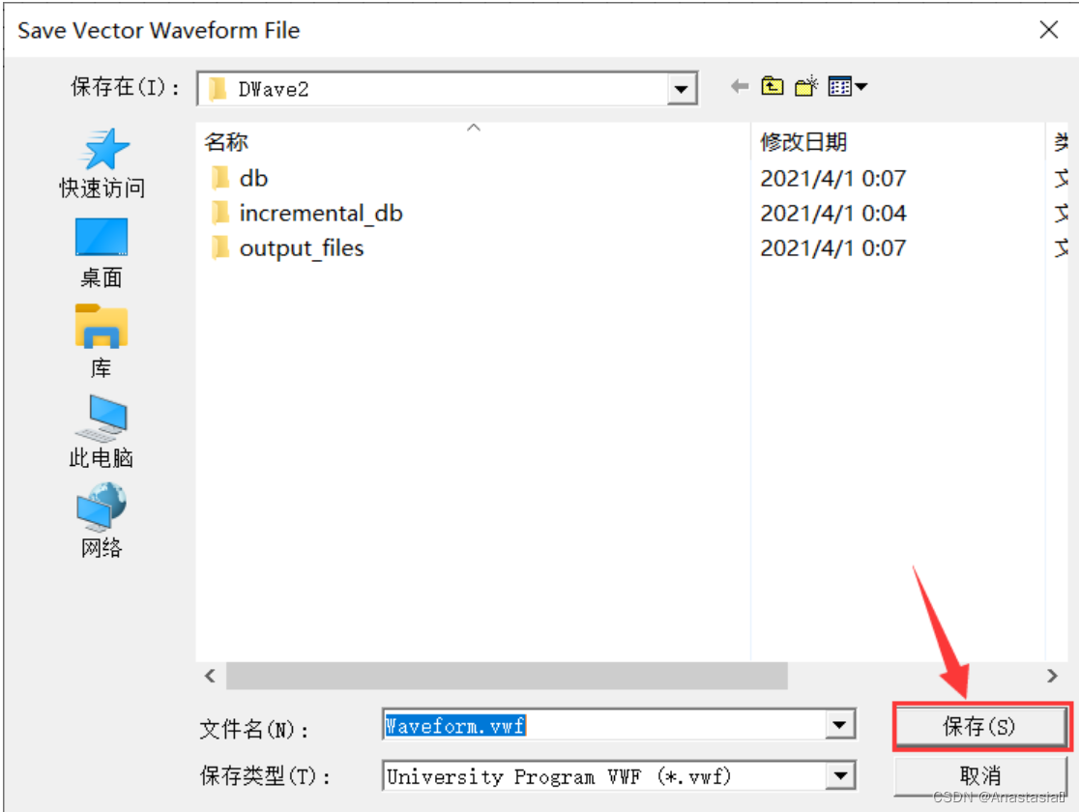Open the view menu icon dropdown

847,87
